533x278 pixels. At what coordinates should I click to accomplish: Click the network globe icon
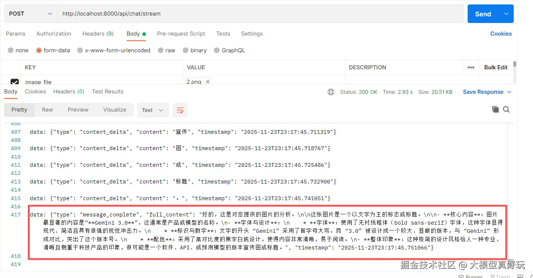(331, 92)
